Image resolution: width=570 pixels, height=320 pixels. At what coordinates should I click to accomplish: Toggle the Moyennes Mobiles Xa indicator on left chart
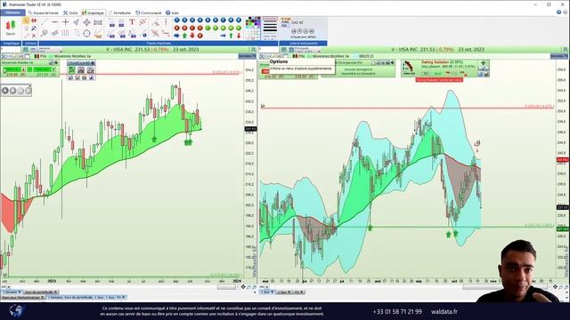pos(69,56)
